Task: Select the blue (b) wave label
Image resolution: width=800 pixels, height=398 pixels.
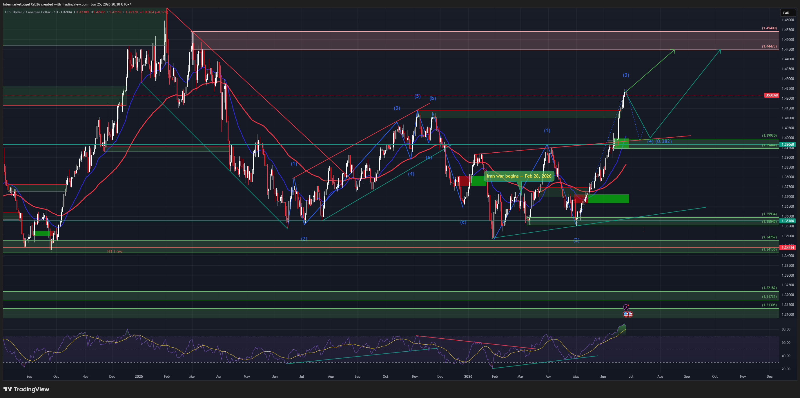Action: point(433,98)
